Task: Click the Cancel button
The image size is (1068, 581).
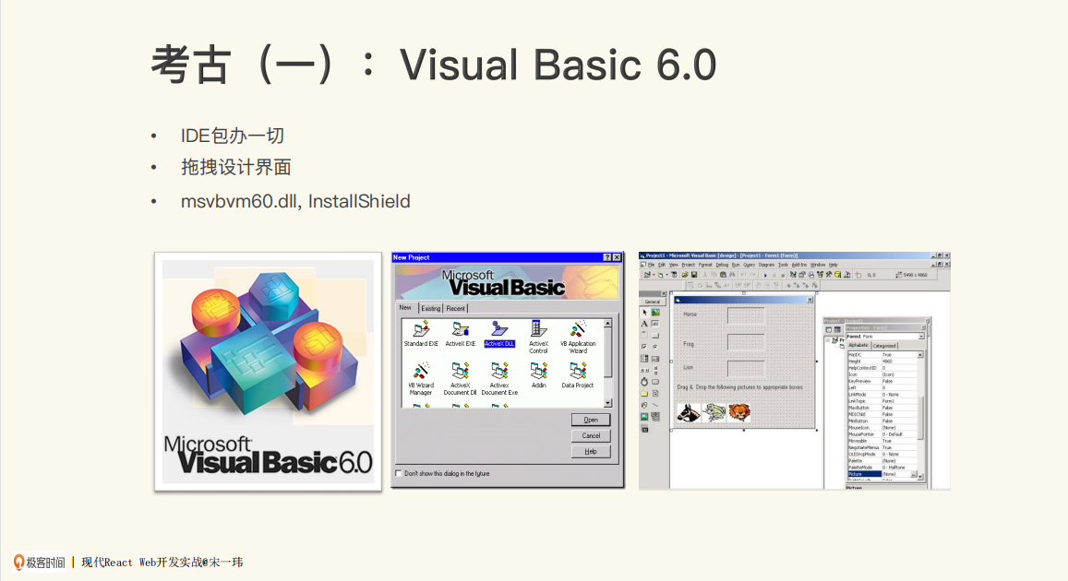Action: pos(591,435)
